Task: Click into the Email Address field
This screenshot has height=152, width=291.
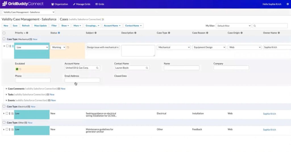Action: coord(82,80)
